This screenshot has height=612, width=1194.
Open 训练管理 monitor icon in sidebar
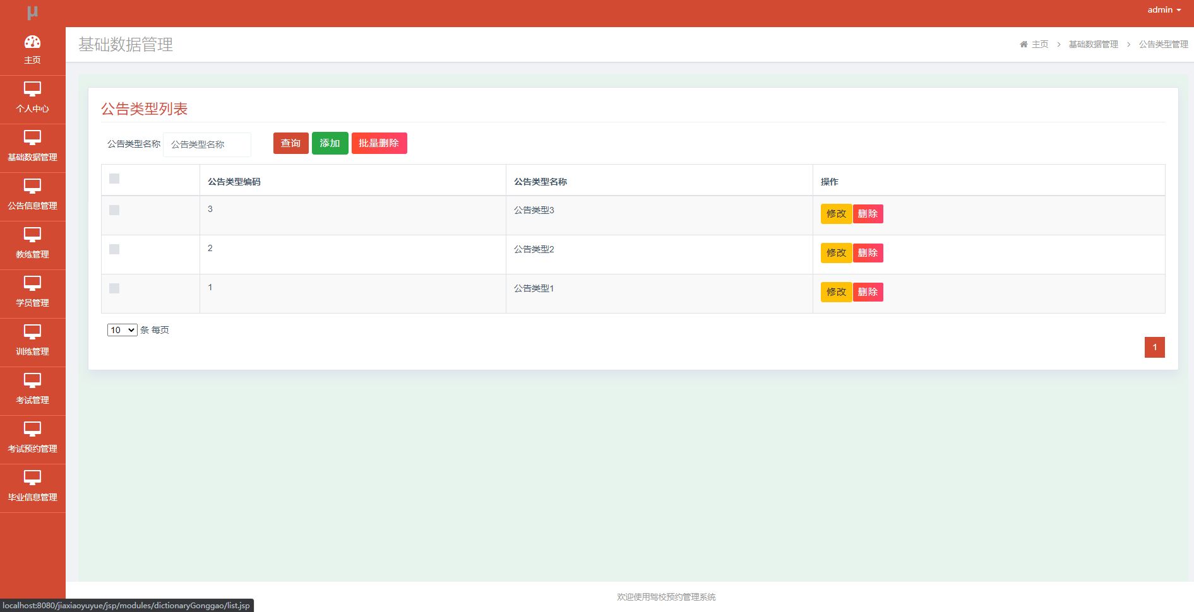[32, 332]
